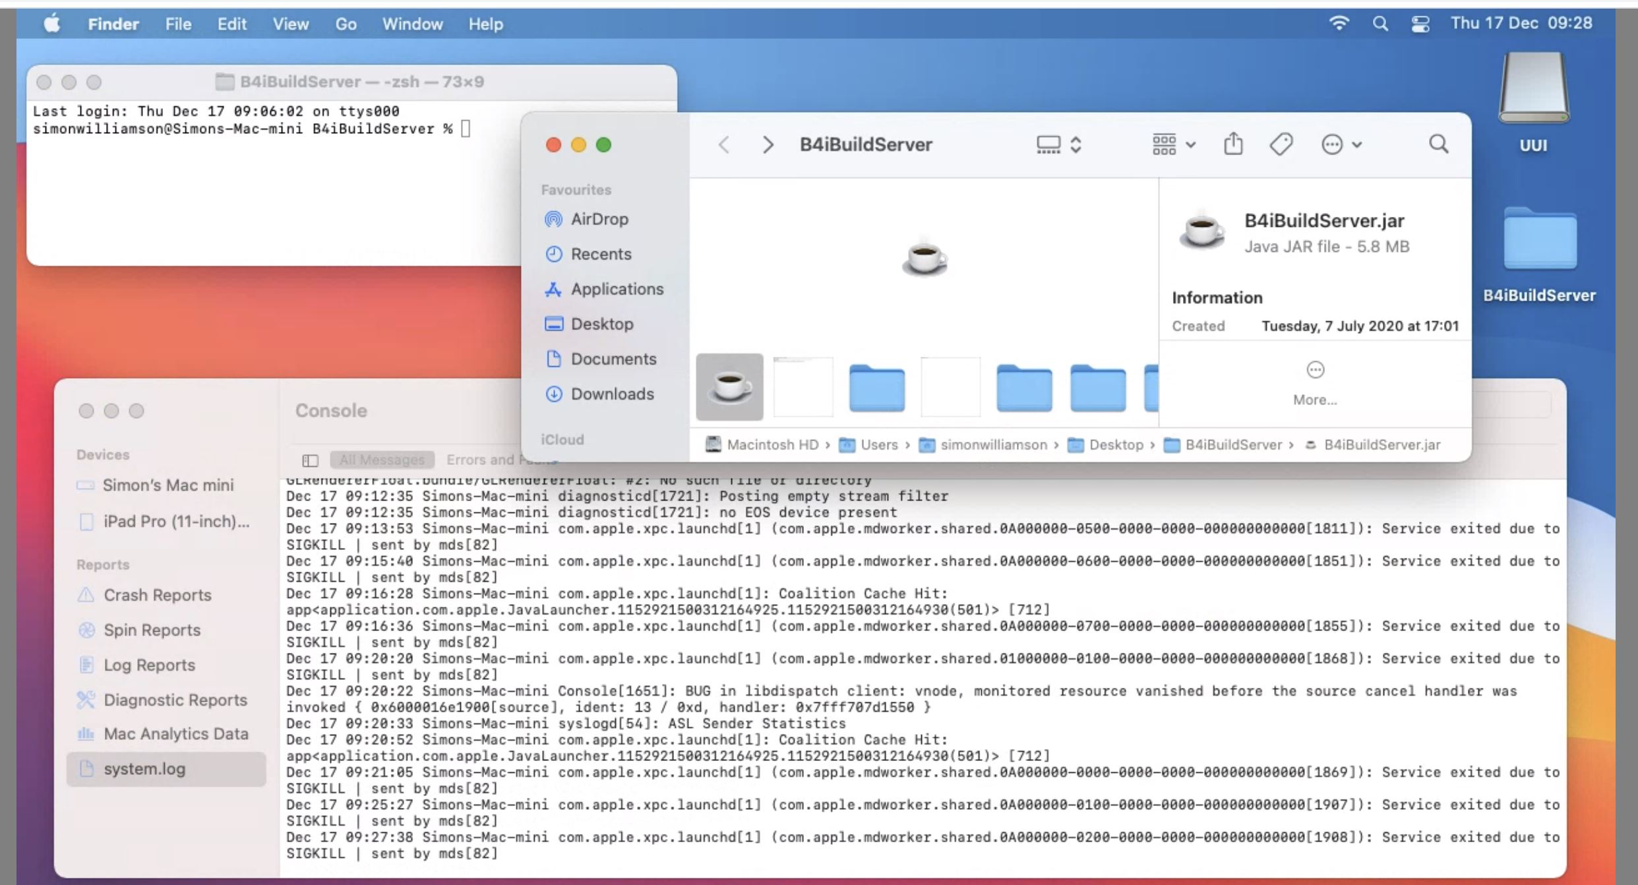This screenshot has width=1638, height=885.
Task: Open Crash Reports in Console sidebar
Action: tap(158, 595)
